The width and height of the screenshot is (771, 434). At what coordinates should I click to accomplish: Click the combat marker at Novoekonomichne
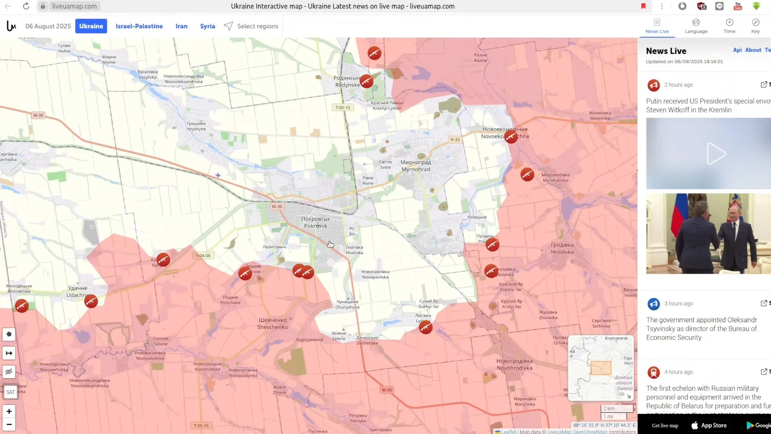click(511, 136)
